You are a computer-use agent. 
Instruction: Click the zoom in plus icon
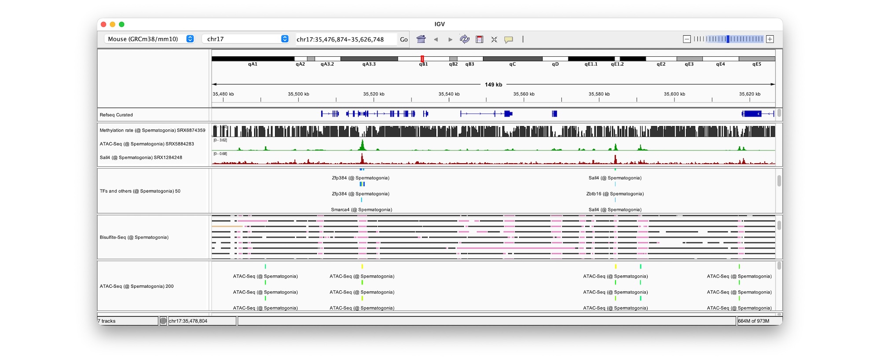pos(770,39)
